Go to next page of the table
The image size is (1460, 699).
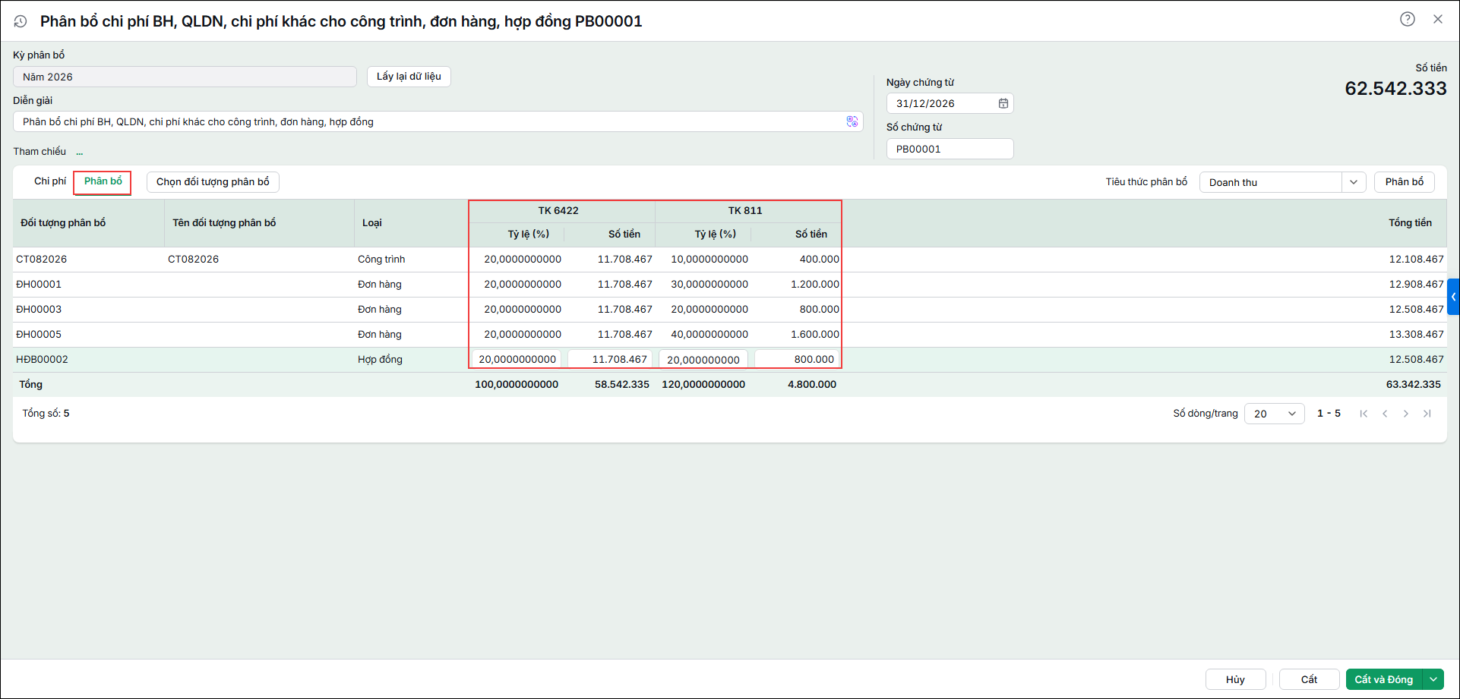tap(1406, 414)
